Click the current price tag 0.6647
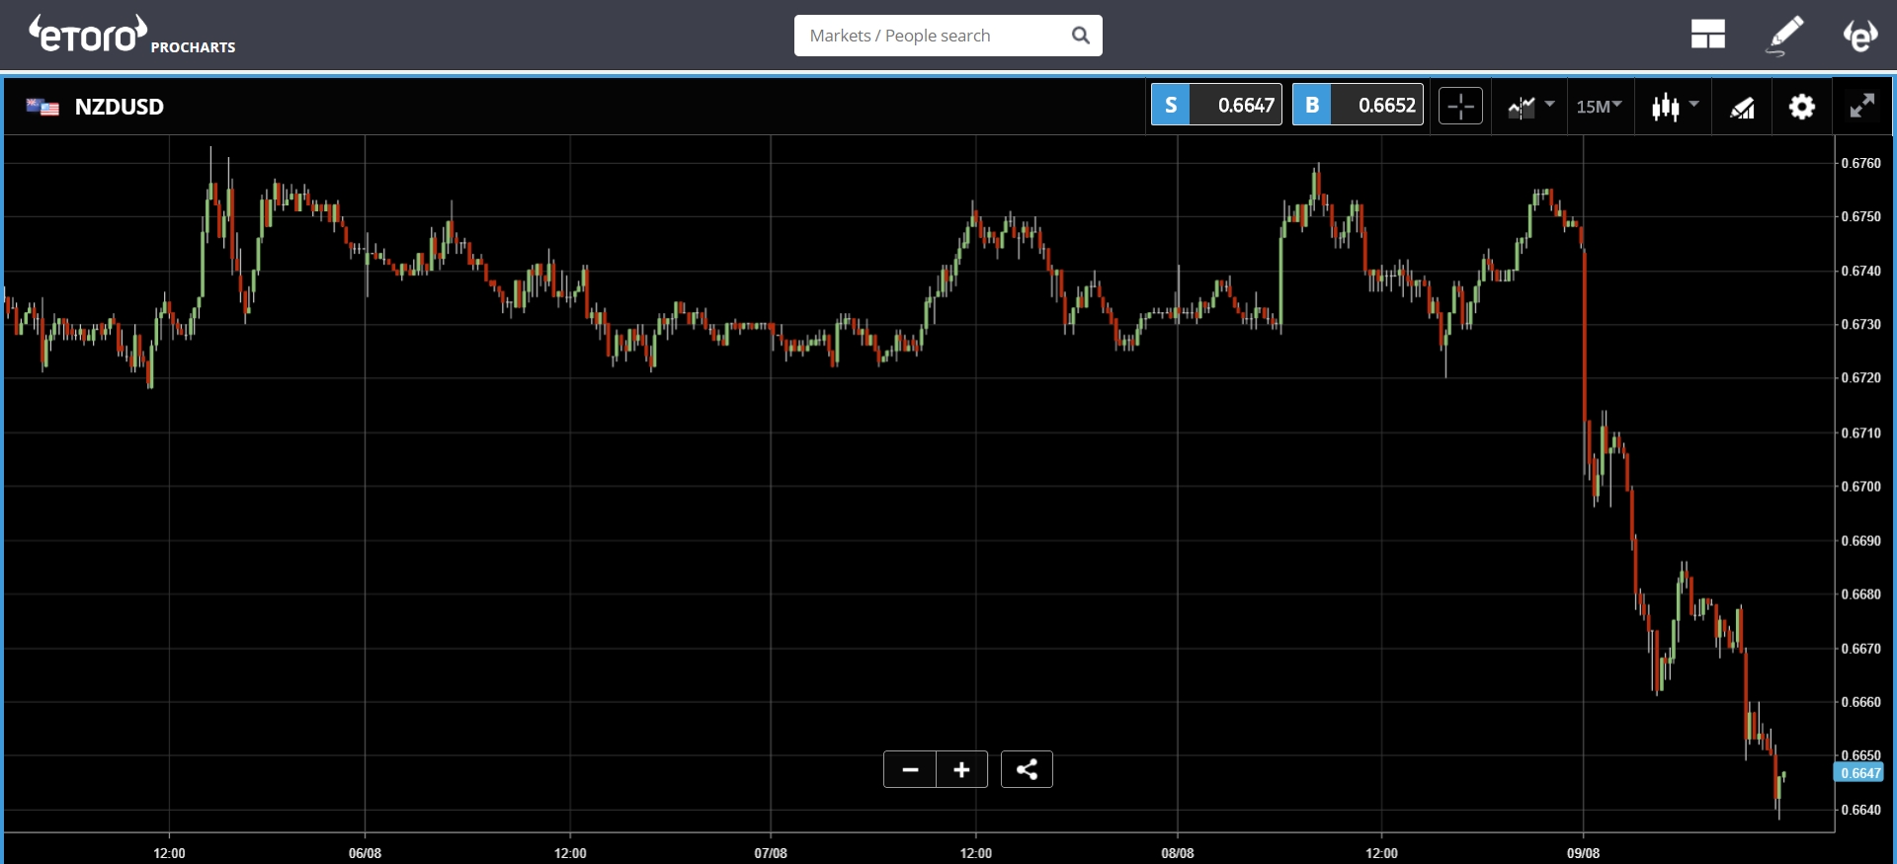 point(1858,773)
